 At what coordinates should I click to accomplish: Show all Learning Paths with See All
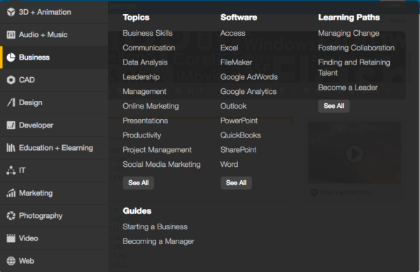[x=334, y=106]
